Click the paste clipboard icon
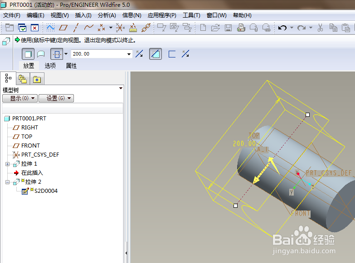This screenshot has height=263, width=355. click(345, 28)
